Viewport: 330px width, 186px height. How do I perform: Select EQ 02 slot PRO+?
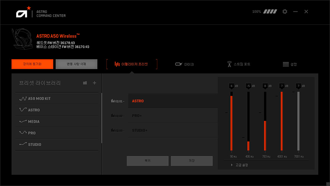click(x=173, y=116)
